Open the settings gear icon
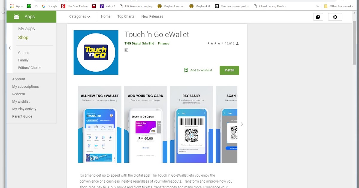This screenshot has height=188, width=359. pyautogui.click(x=335, y=17)
